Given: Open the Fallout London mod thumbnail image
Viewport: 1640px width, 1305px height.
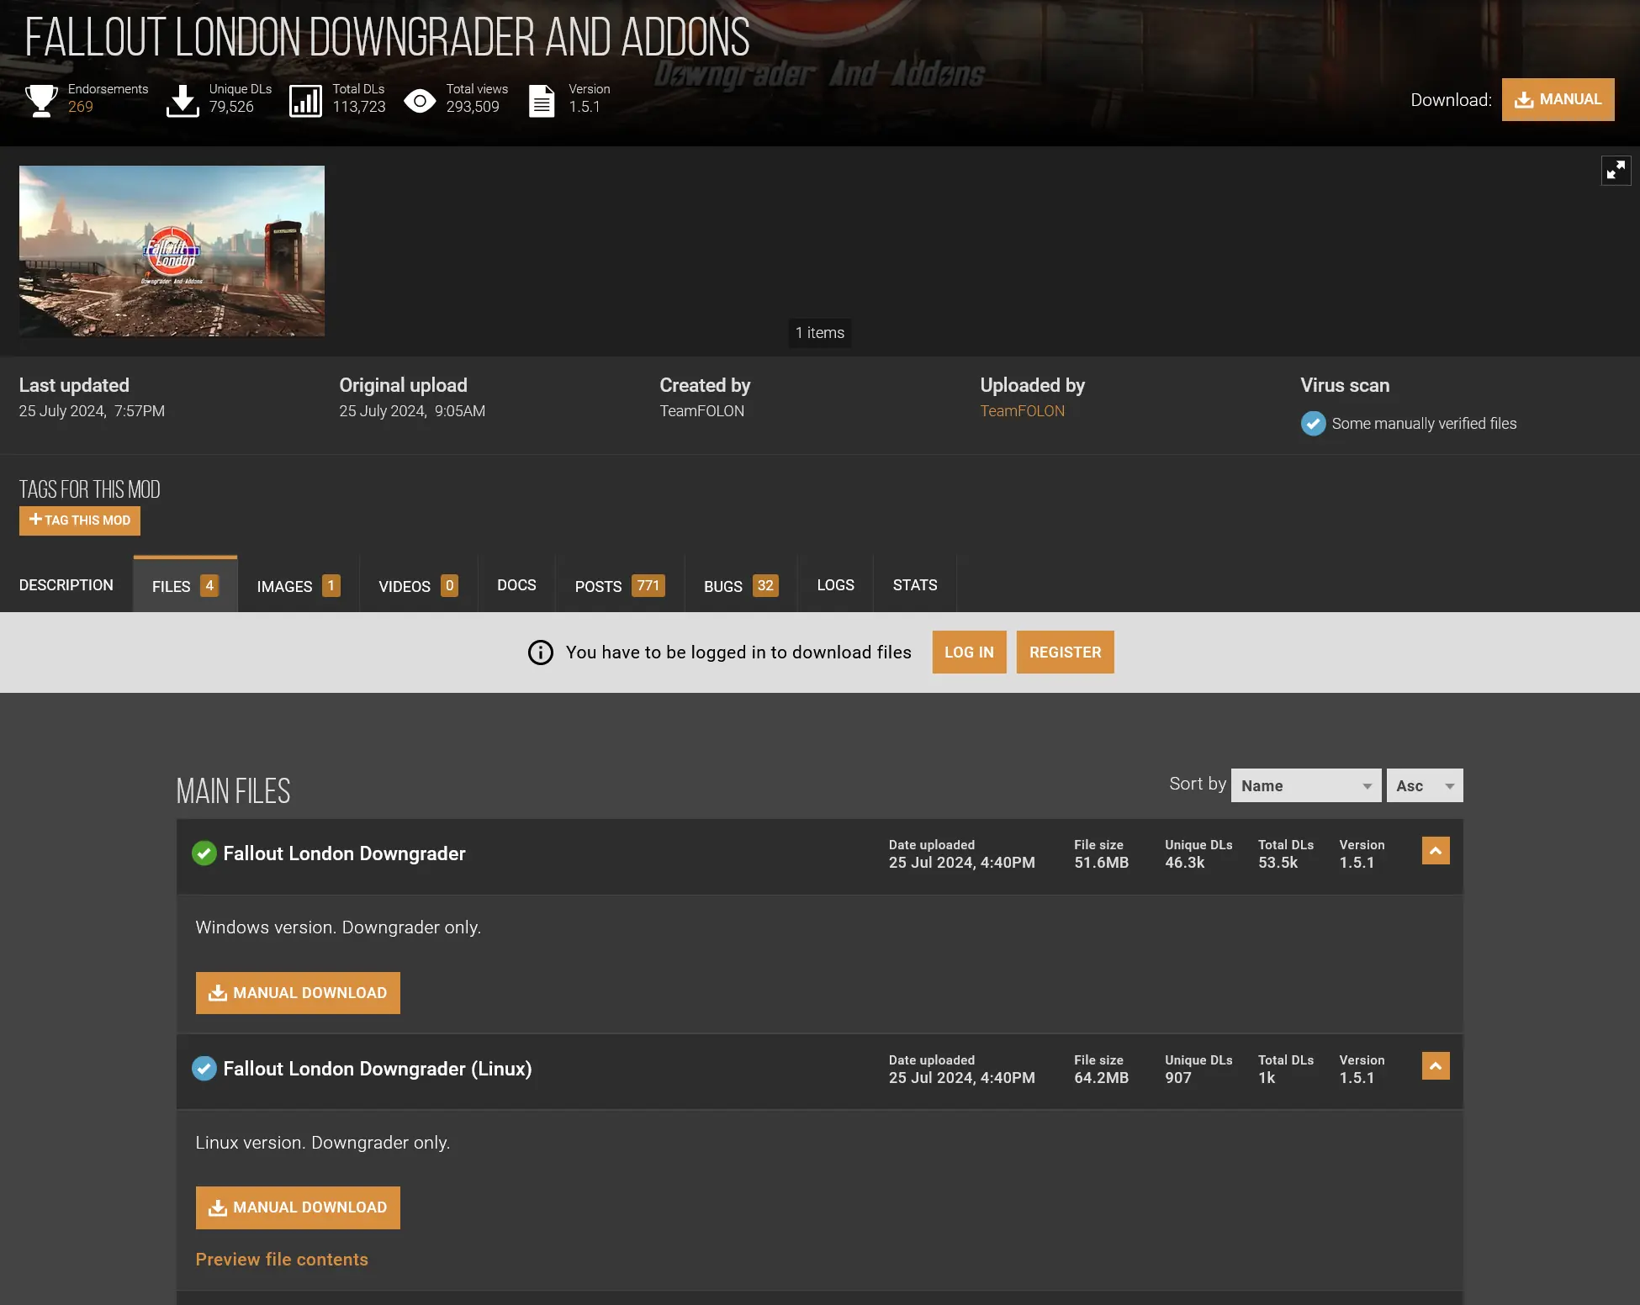Looking at the screenshot, I should click(172, 251).
